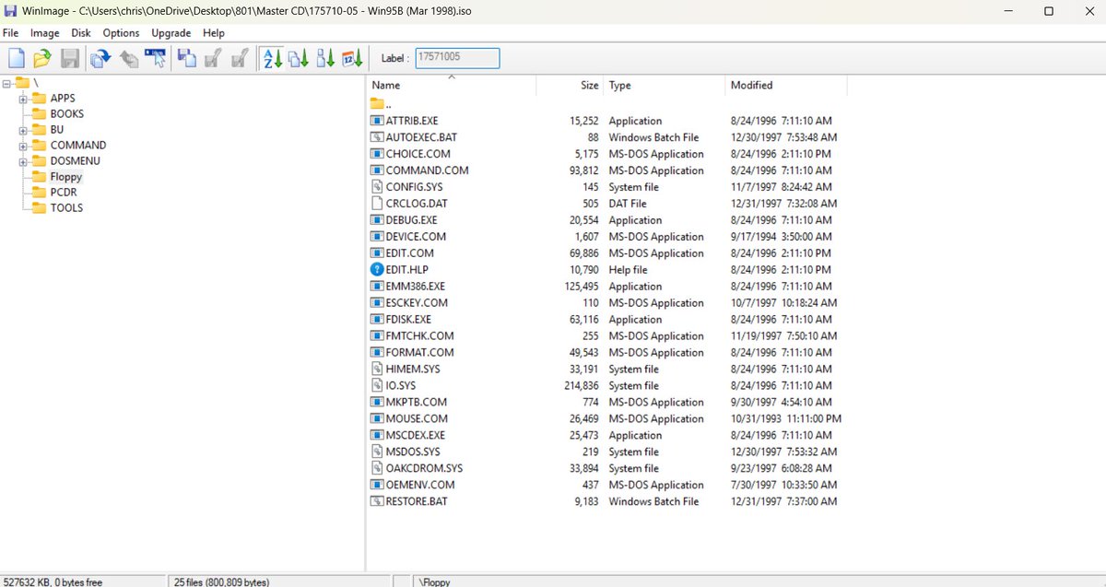Click the CHOICE.COM file icon
The width and height of the screenshot is (1106, 587).
click(x=377, y=154)
